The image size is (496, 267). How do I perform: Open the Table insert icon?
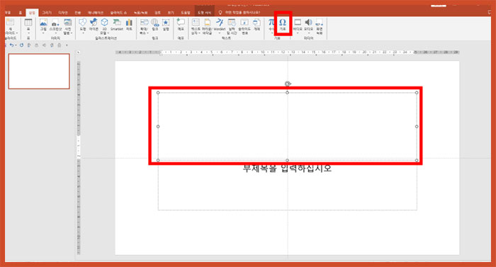click(28, 23)
